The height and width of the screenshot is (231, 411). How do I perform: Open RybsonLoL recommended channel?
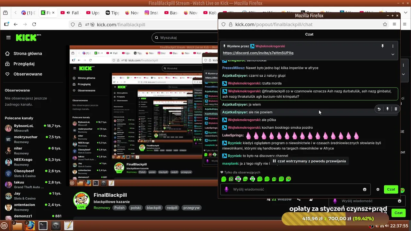click(x=33, y=128)
